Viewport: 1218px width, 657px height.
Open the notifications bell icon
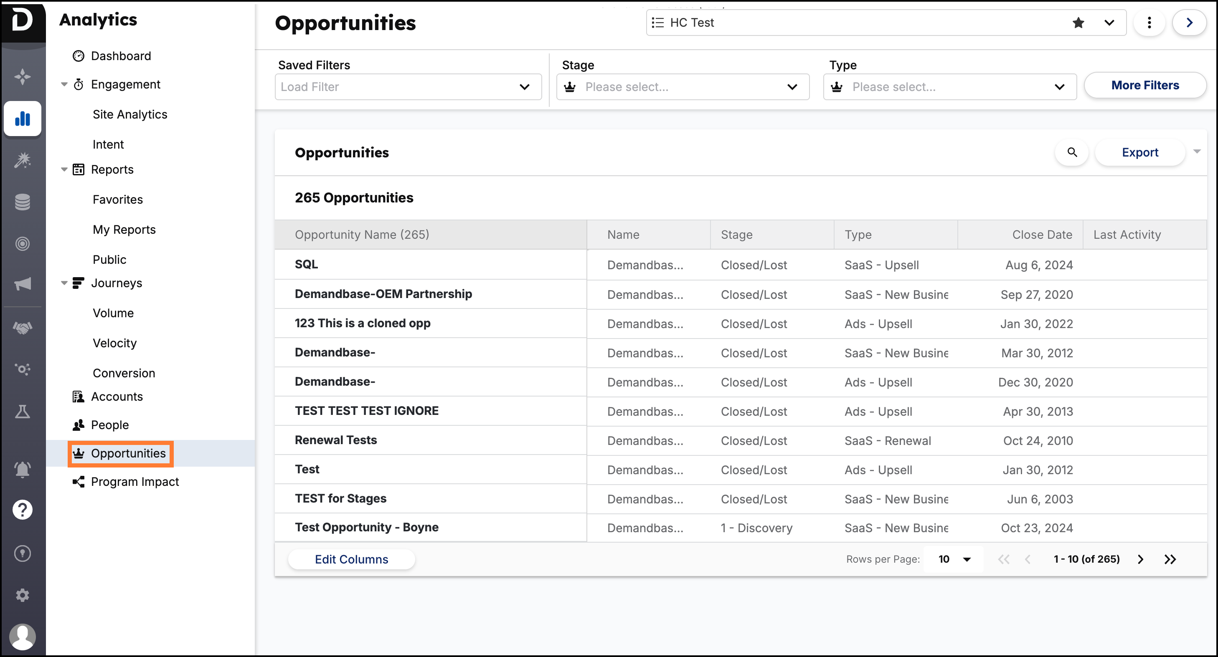click(22, 469)
